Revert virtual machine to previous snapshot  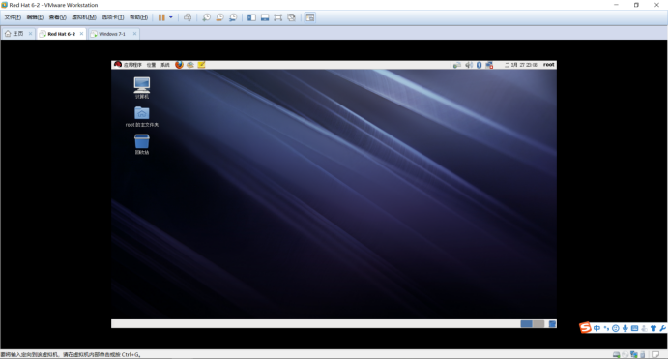click(219, 17)
